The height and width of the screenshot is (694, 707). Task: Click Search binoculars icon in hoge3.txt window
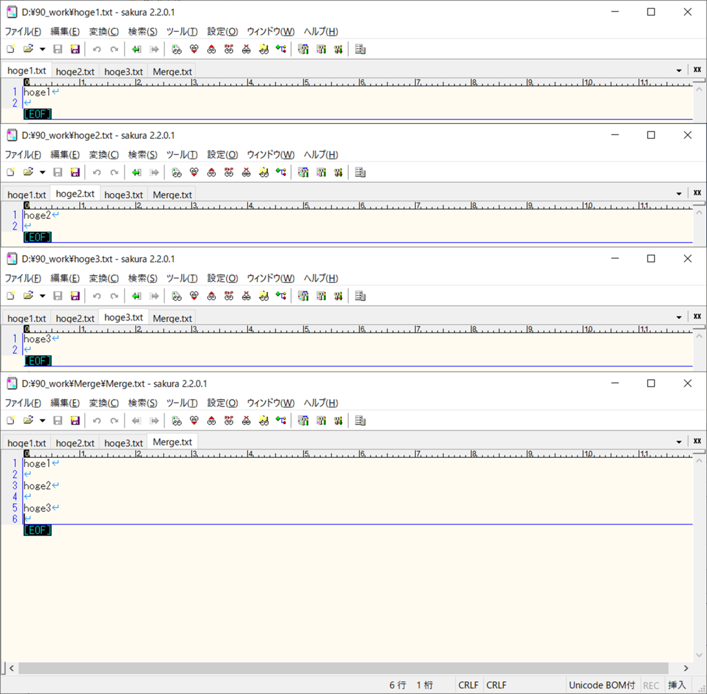(176, 296)
